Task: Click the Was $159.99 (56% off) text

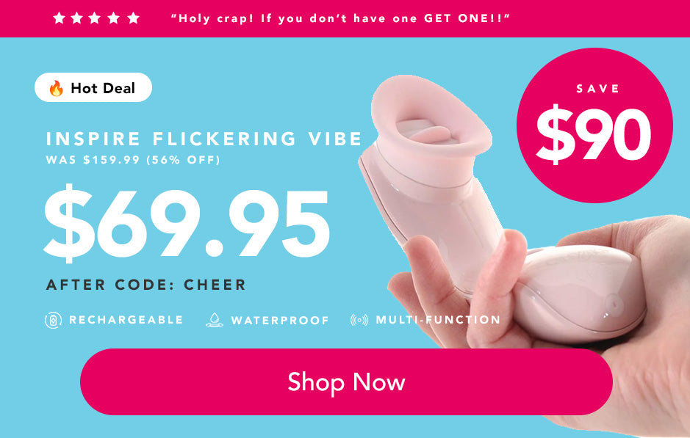Action: (x=133, y=159)
